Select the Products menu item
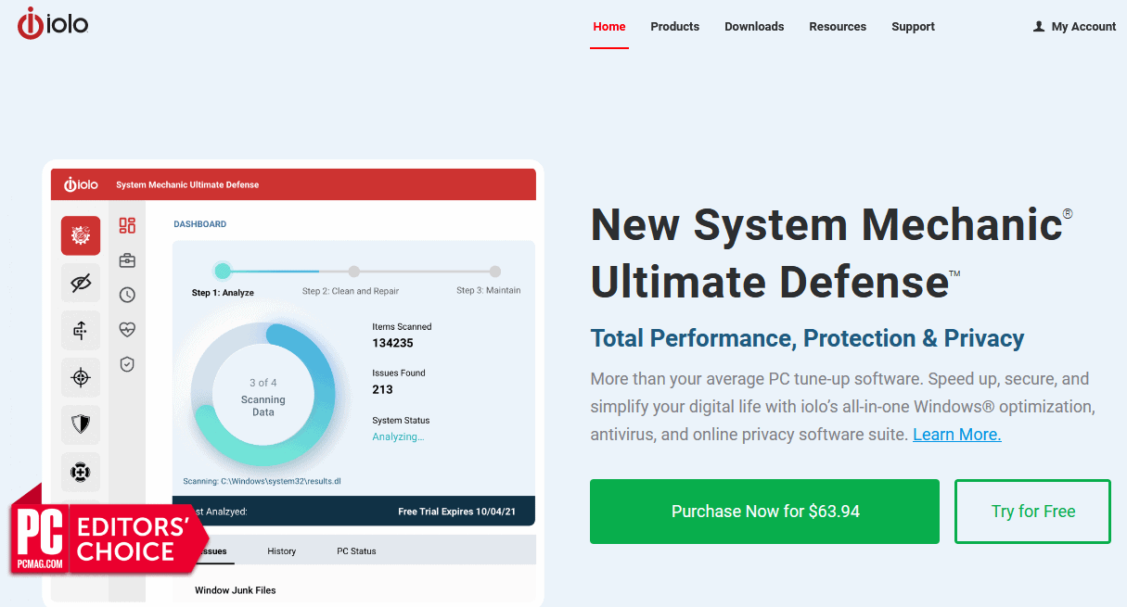The image size is (1127, 607). 674,26
